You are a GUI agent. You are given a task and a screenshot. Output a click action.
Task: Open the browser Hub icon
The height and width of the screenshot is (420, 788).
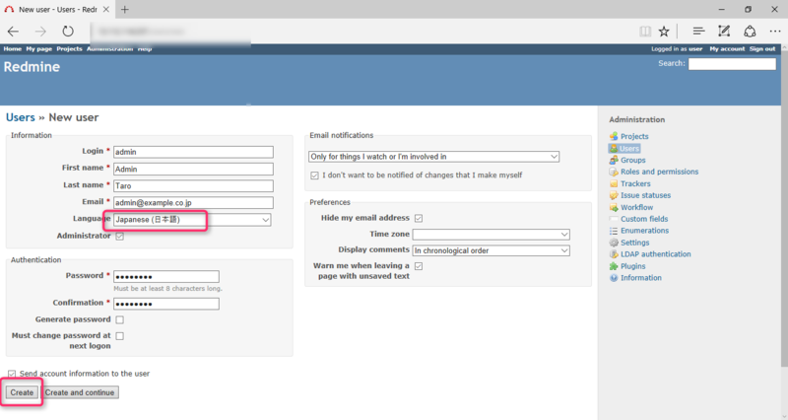click(698, 32)
